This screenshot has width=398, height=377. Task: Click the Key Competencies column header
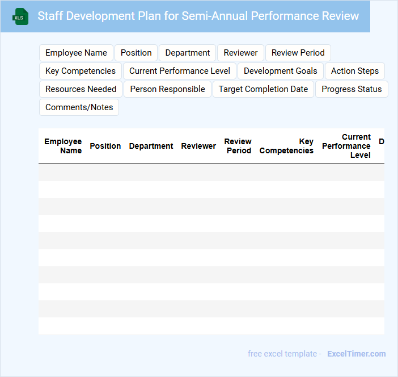point(286,146)
